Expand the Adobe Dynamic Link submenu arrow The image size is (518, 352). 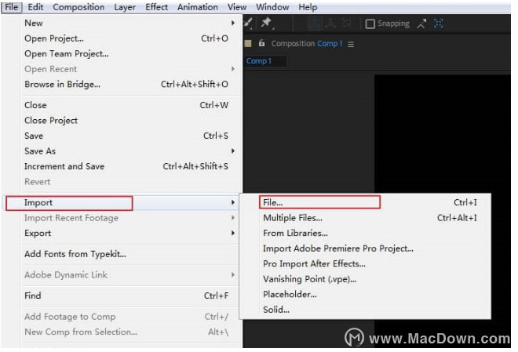[x=233, y=275]
